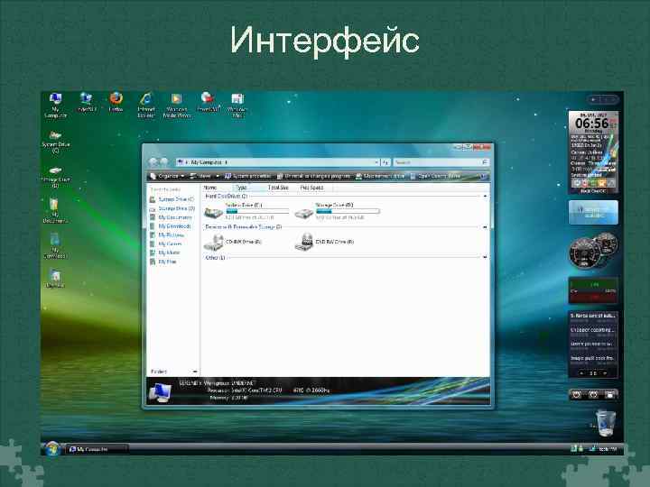Viewport: 650px width, 487px height.
Task: Select the CD-RW Drive item
Action: tap(233, 242)
